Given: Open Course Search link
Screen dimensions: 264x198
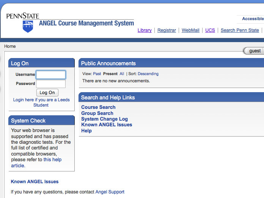Looking at the screenshot, I should [x=98, y=107].
